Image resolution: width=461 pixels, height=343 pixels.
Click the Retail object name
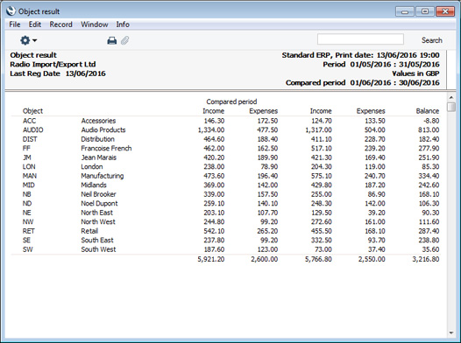click(89, 231)
